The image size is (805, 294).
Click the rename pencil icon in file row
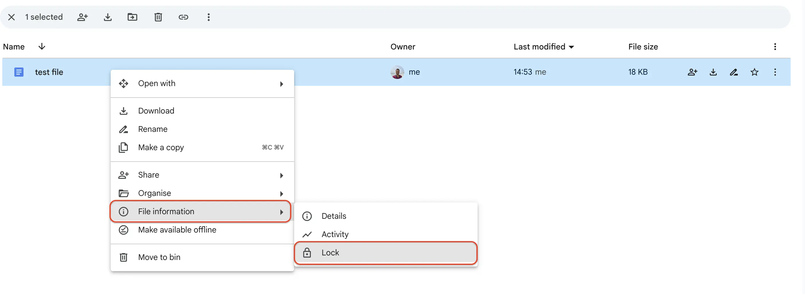click(x=734, y=72)
